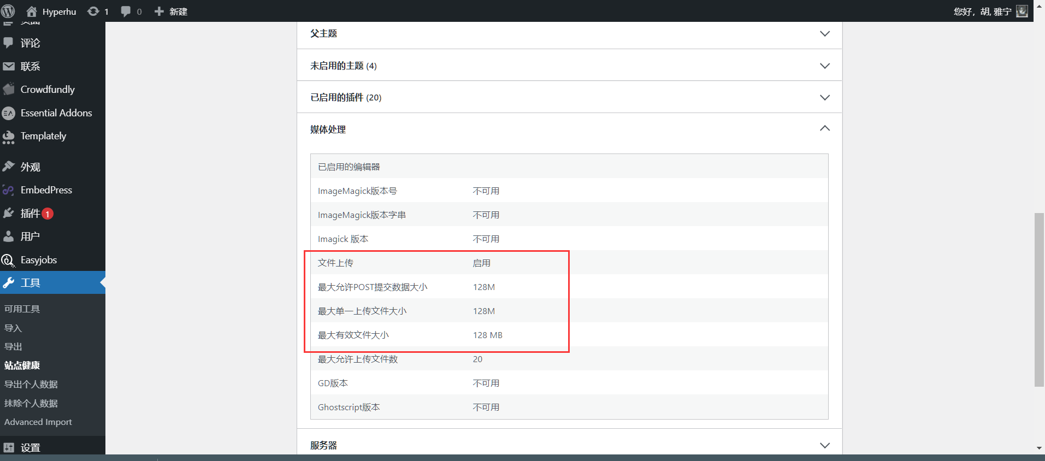Screen dimensions: 1045x461
Task: Click the plus icon for 新建
Action: [x=159, y=11]
